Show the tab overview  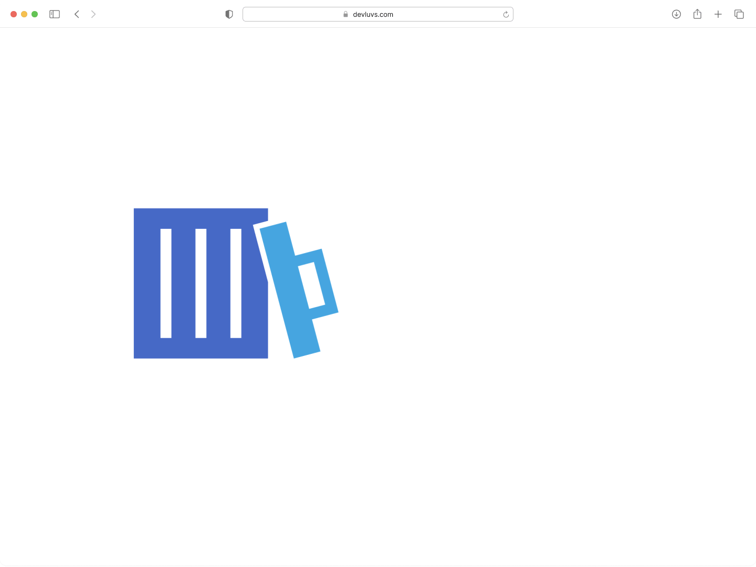(739, 14)
